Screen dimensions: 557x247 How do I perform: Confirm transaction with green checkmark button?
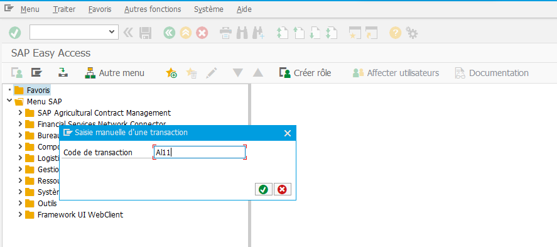(264, 189)
